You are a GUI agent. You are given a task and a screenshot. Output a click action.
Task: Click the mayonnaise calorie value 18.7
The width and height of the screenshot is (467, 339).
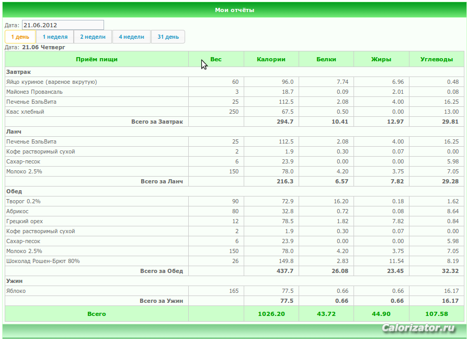(x=288, y=92)
